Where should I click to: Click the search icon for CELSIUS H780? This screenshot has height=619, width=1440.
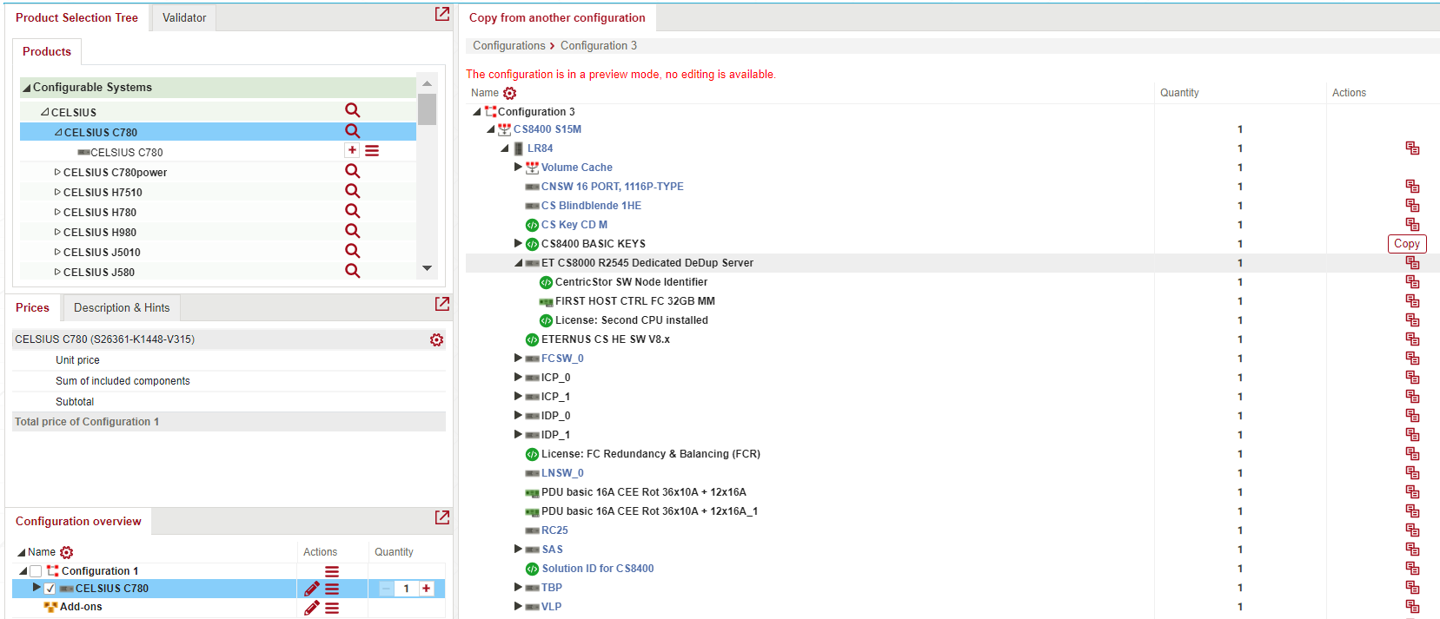tap(352, 211)
